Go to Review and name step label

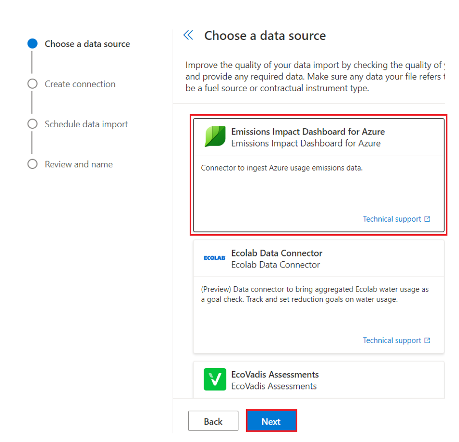point(79,164)
